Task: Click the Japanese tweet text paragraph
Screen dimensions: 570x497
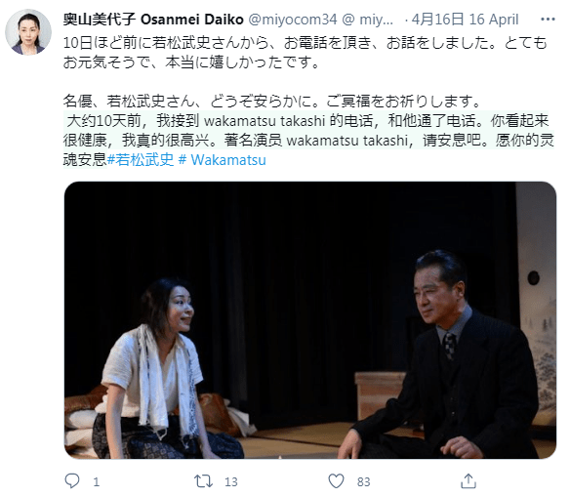Action: tap(305, 53)
